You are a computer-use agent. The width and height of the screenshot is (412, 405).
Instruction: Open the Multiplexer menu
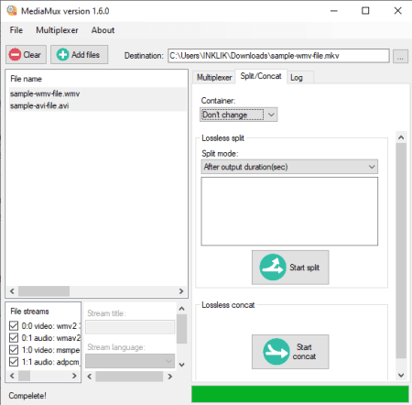click(57, 30)
